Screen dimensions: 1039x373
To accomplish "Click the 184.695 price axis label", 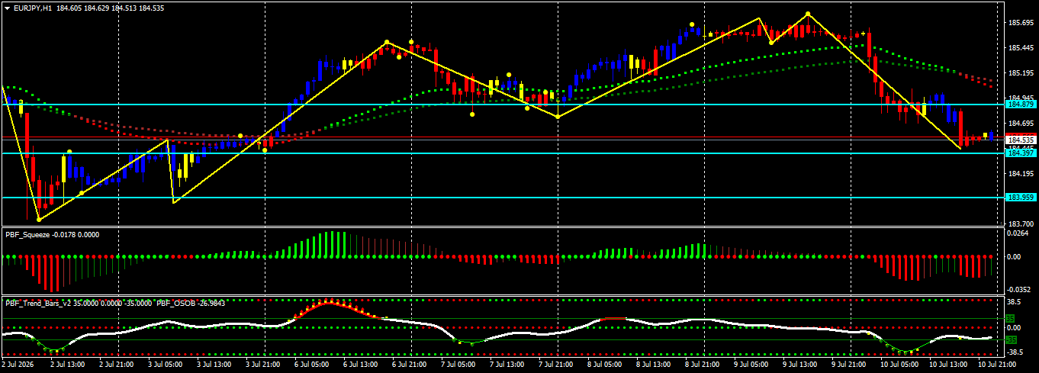I will (x=1021, y=123).
